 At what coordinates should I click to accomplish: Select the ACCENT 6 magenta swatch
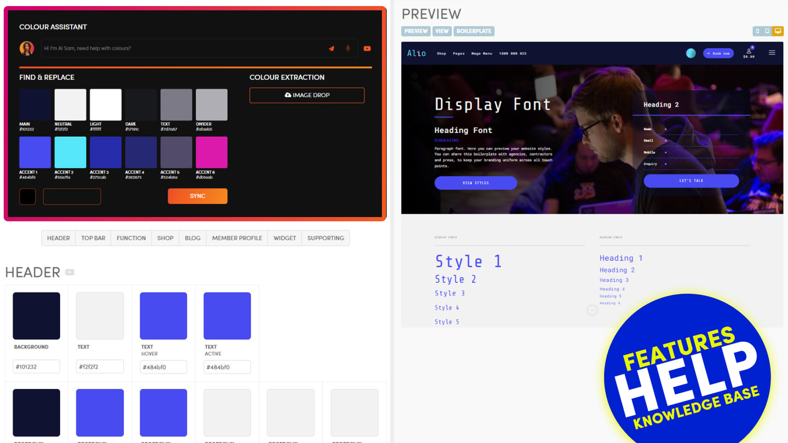(211, 153)
